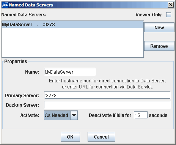Click the Properties group label
This screenshot has width=176, height=145.
(16, 61)
